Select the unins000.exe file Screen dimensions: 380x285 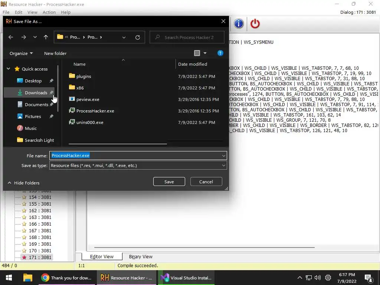click(90, 122)
